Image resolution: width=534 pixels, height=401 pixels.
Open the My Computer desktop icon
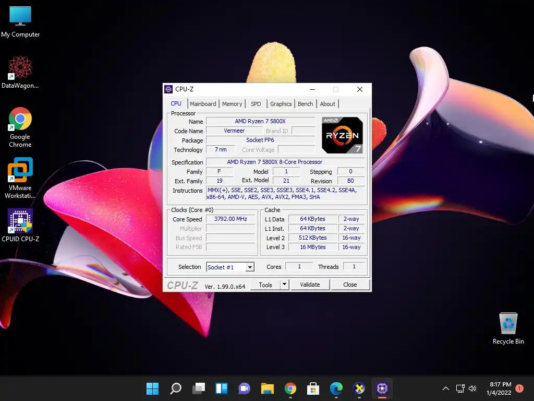(20, 21)
